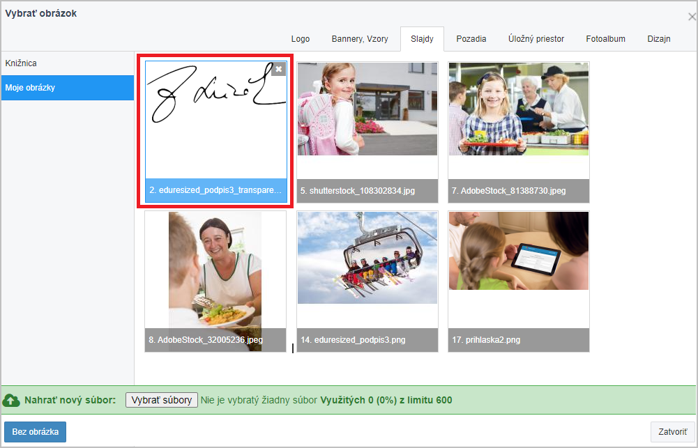Open the Logo tab
Screen dimensions: 698x448
pos(301,39)
